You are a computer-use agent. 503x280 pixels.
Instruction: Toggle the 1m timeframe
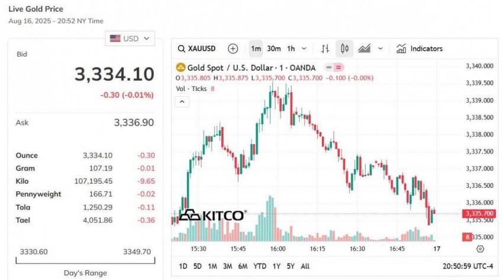pos(256,48)
